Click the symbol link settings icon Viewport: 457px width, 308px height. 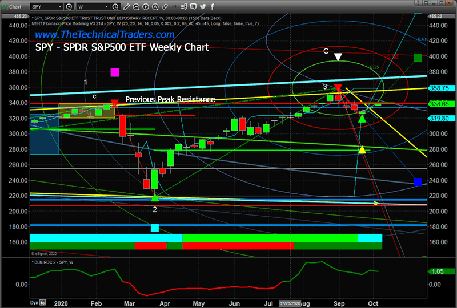[x=69, y=6]
